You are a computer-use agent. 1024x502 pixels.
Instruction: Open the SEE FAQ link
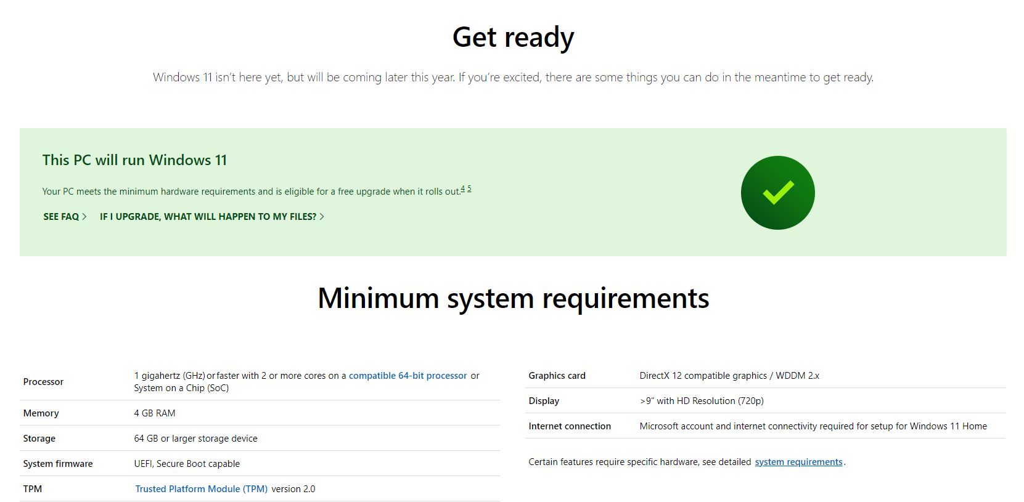65,217
